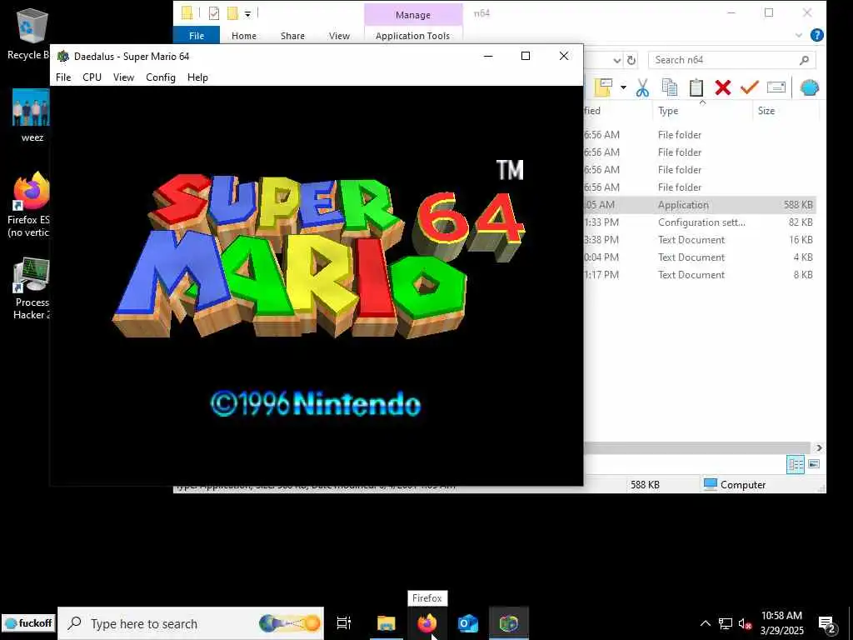Click new folder icon in Explorer title bar

pos(232,13)
